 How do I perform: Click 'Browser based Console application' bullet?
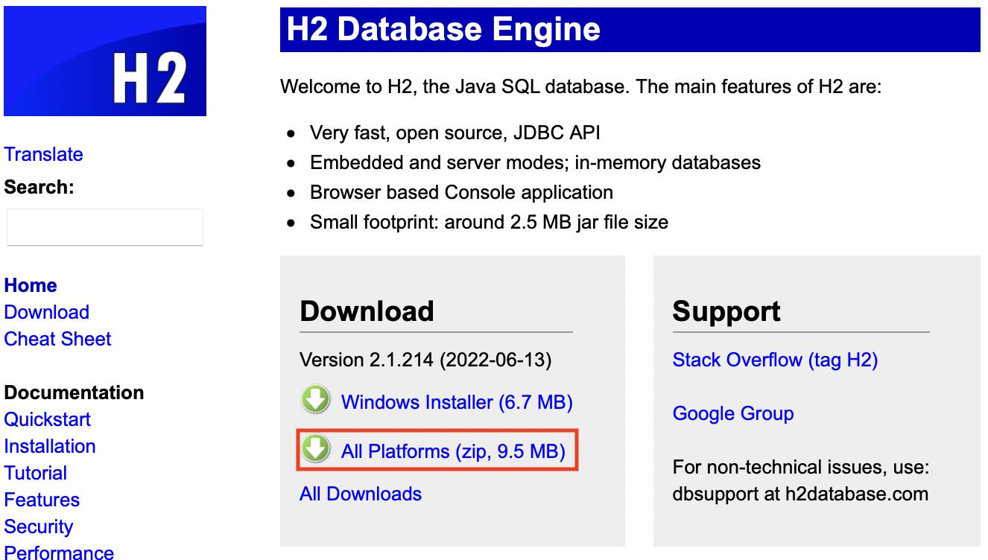[x=461, y=193]
